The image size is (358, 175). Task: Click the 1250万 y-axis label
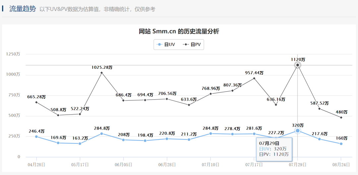click(x=13, y=54)
